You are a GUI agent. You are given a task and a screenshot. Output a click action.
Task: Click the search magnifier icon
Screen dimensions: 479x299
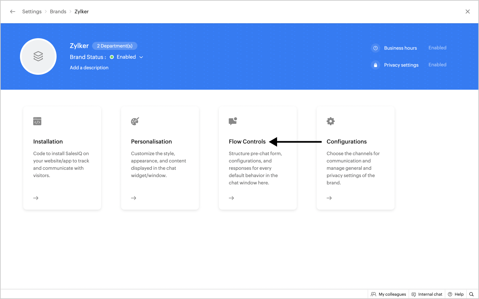coord(471,294)
